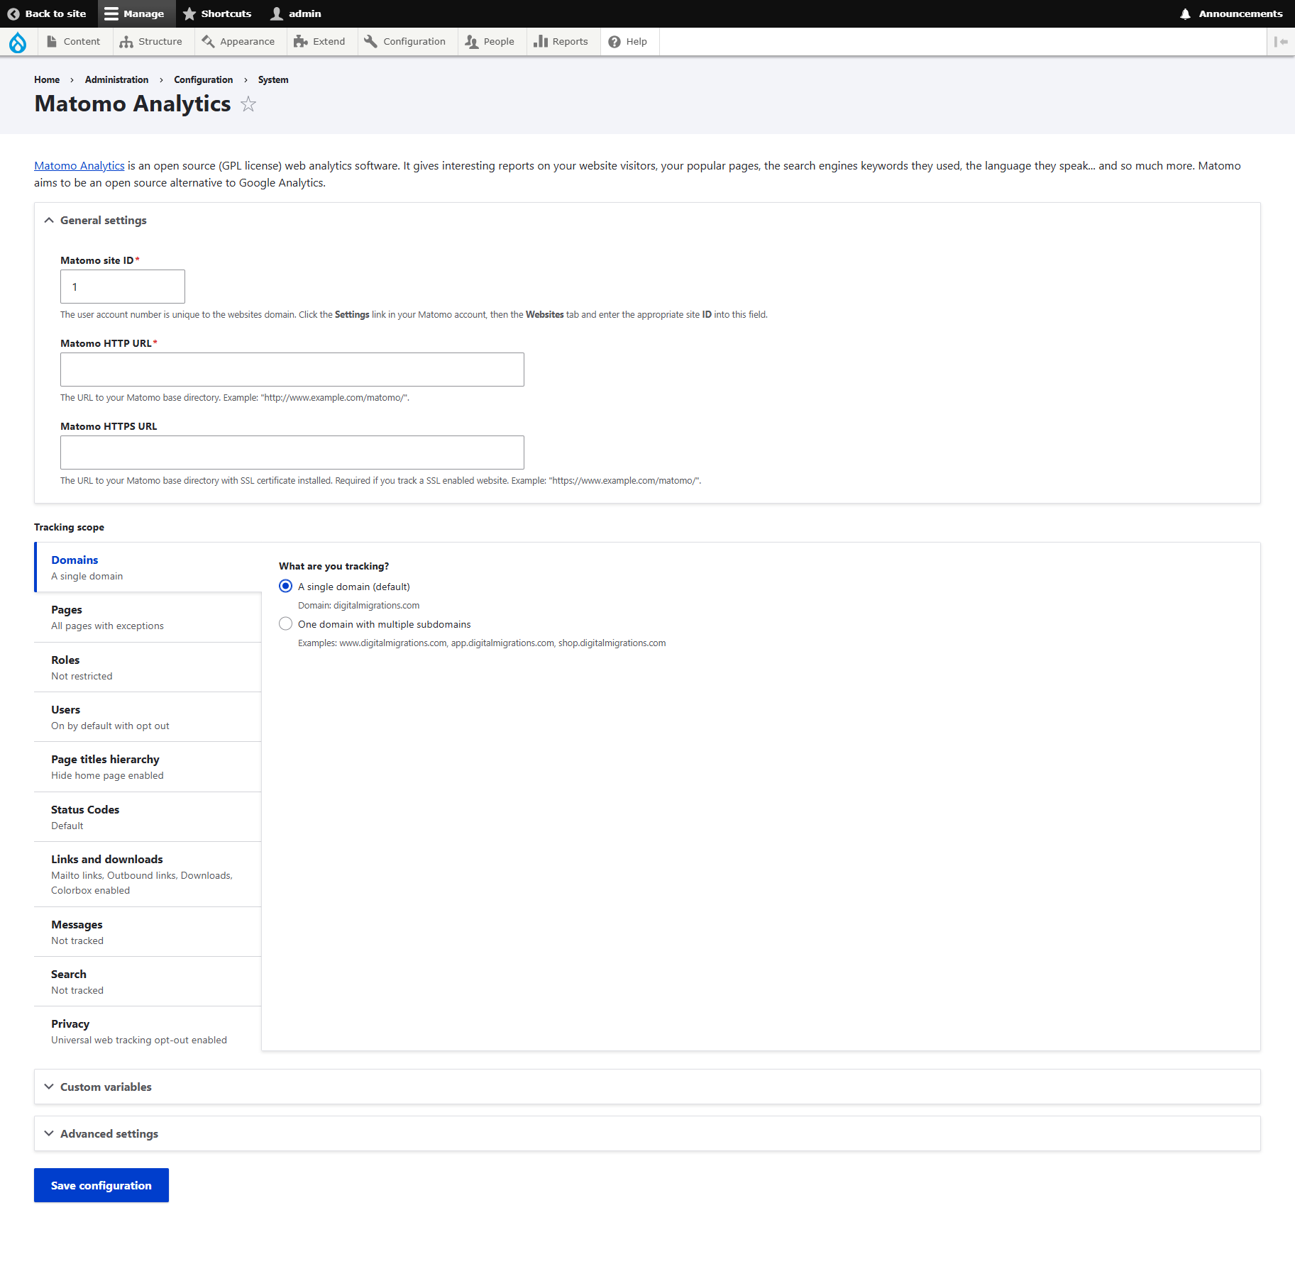1295x1271 pixels.
Task: Open the admin user menu
Action: (296, 13)
